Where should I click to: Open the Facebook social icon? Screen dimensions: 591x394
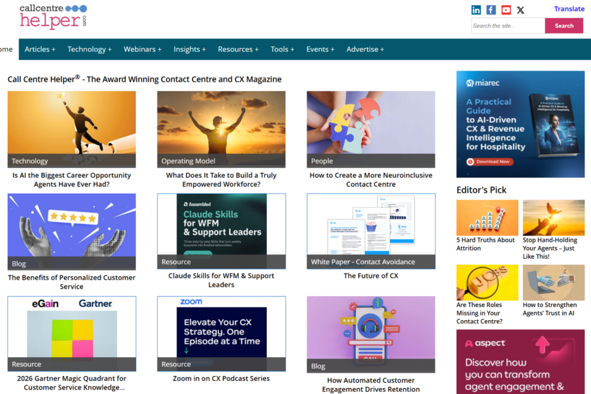pos(491,10)
